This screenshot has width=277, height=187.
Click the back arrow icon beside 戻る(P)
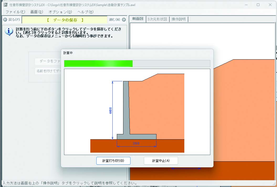pyautogui.click(x=5, y=20)
